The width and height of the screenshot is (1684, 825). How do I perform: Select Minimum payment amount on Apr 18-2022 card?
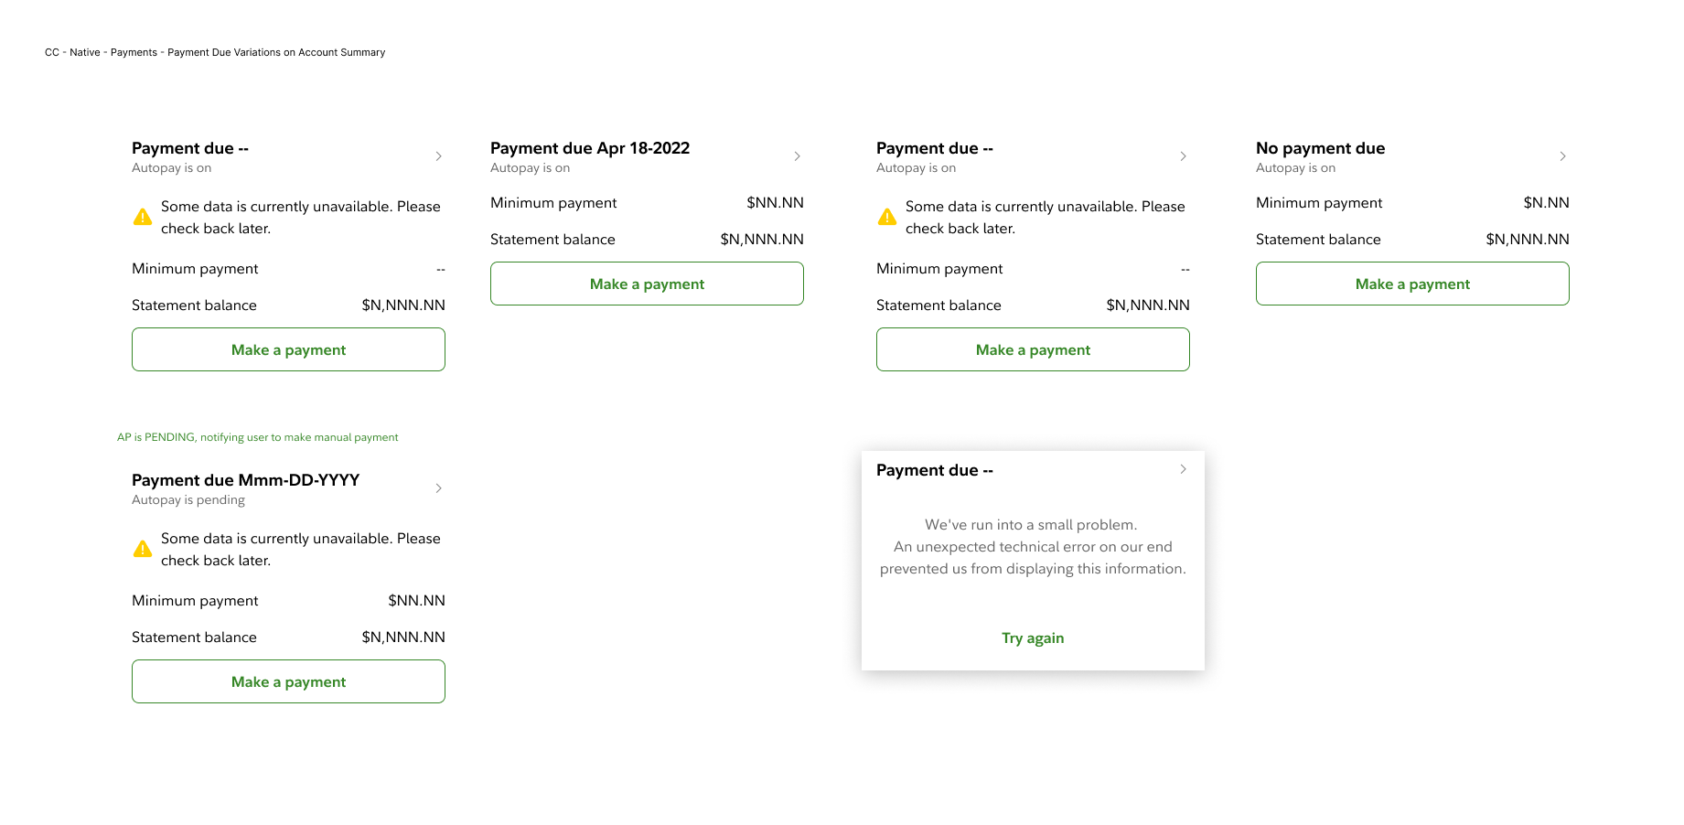pyautogui.click(x=774, y=202)
